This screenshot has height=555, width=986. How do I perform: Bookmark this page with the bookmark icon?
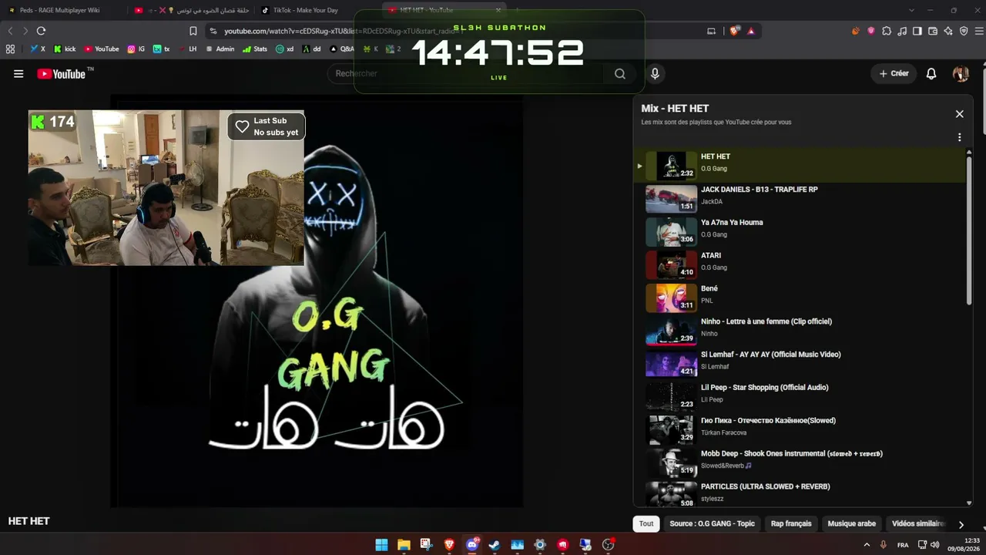tap(193, 31)
